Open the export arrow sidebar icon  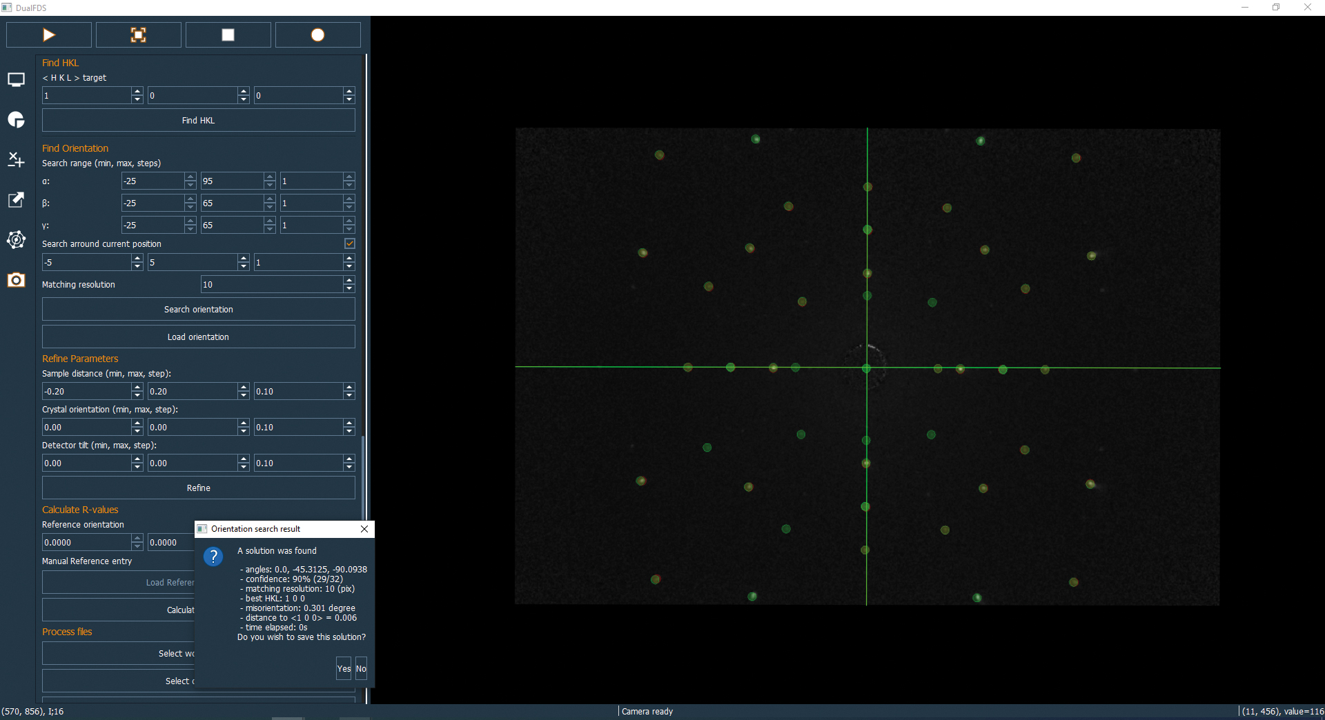click(16, 200)
